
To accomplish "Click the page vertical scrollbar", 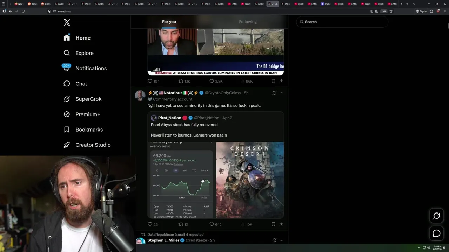I will 448,26.
